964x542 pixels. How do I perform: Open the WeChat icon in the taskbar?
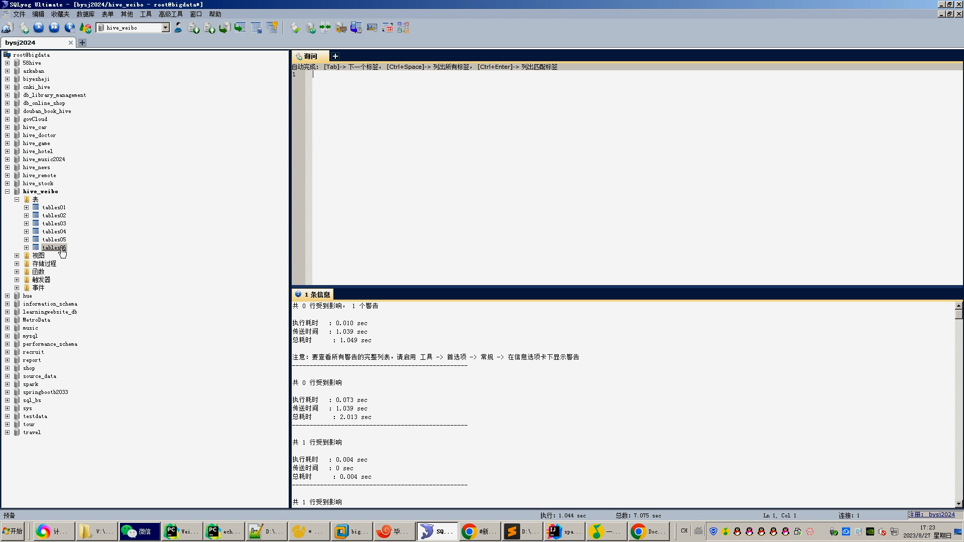(x=140, y=531)
